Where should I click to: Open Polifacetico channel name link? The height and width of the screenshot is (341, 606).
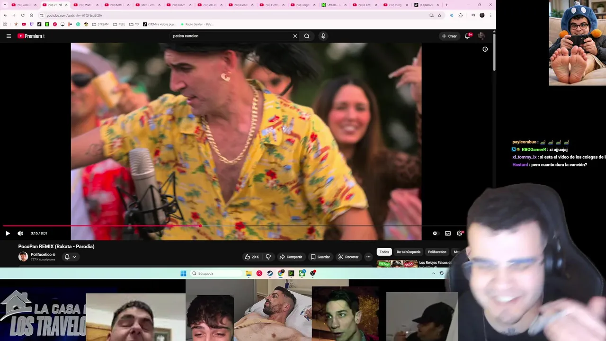[x=41, y=255]
